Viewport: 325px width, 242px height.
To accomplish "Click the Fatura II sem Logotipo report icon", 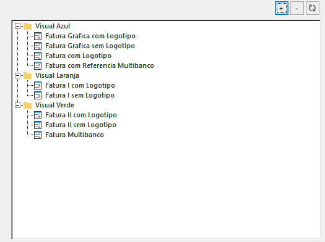I will click(38, 125).
